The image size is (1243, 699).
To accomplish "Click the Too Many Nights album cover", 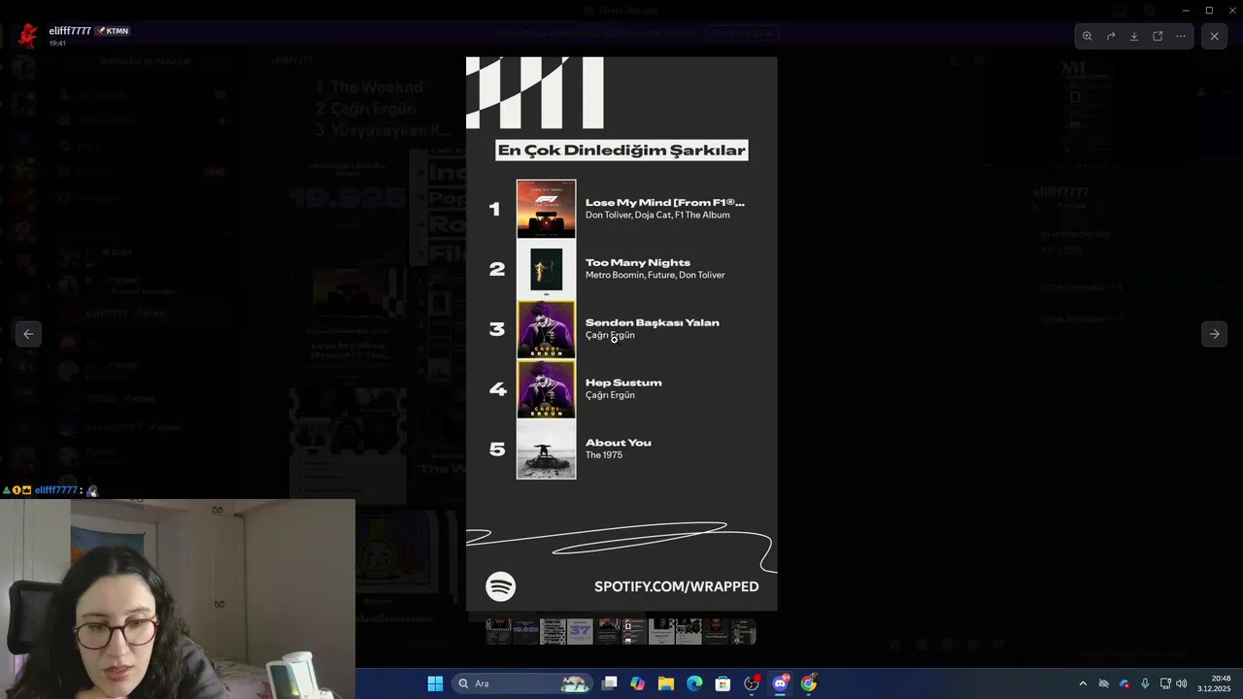I will pos(546,269).
